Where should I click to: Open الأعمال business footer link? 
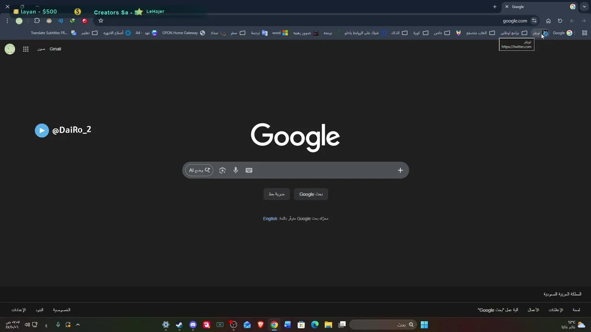click(533, 310)
